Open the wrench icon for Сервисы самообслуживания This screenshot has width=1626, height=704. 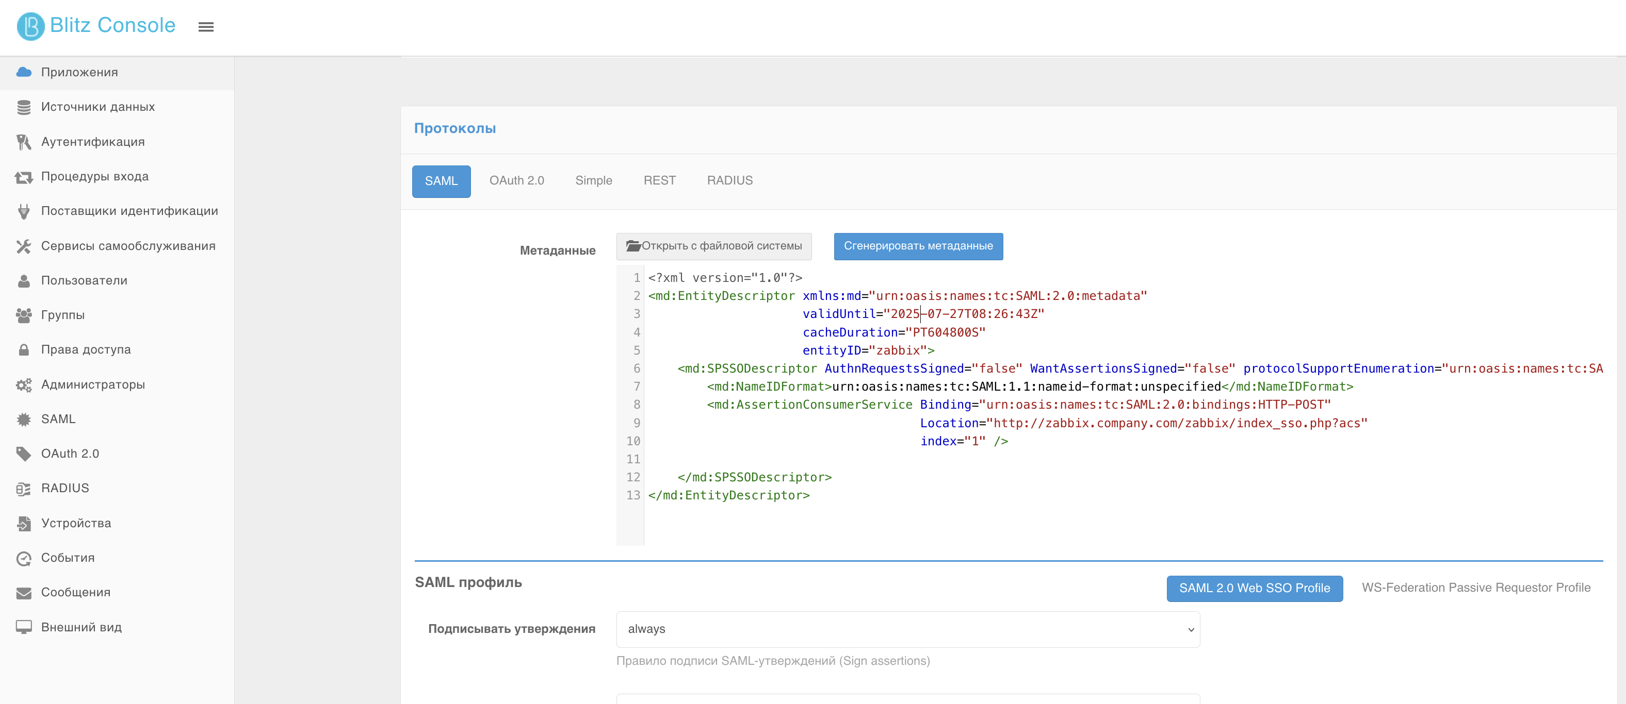pos(24,246)
